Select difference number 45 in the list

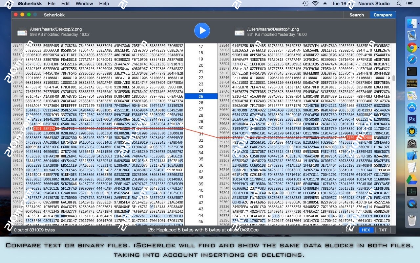(x=201, y=221)
